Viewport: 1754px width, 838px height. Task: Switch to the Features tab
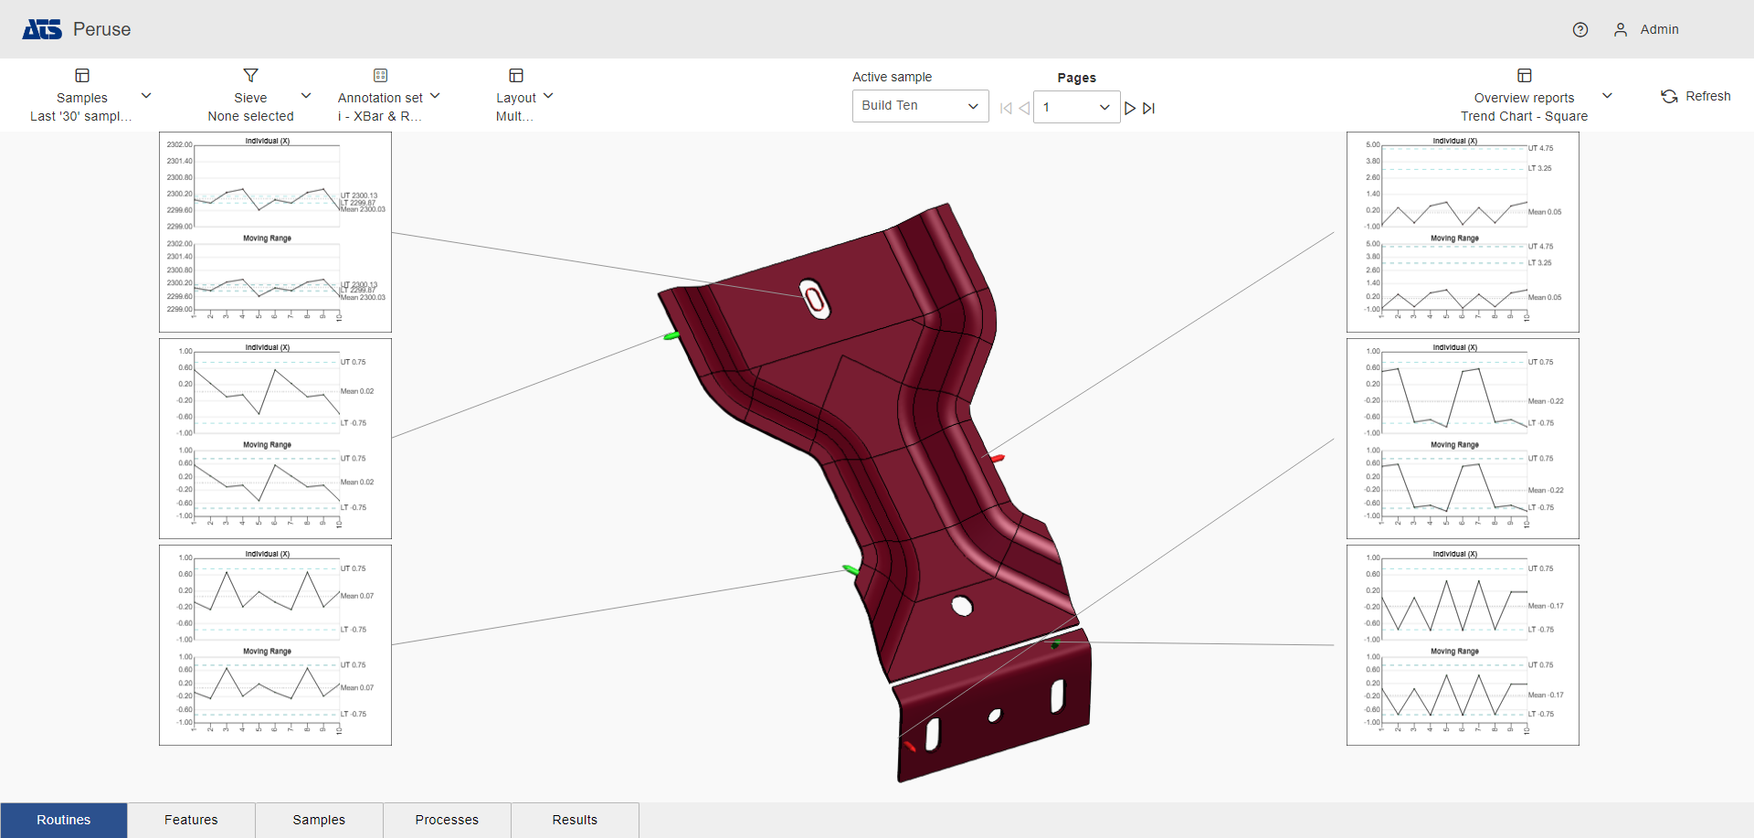pos(191,820)
